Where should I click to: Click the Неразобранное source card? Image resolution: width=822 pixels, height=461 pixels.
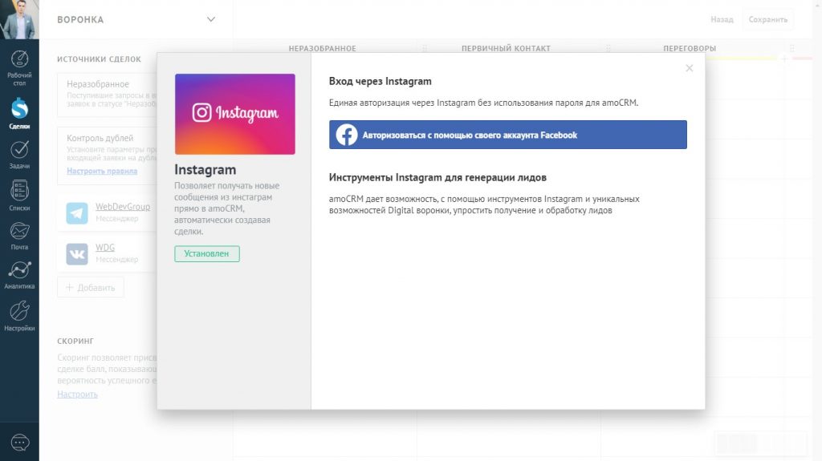(108, 95)
